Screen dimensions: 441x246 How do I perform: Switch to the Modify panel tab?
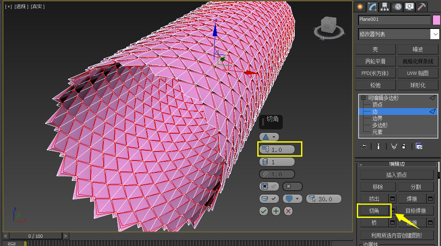[373, 6]
